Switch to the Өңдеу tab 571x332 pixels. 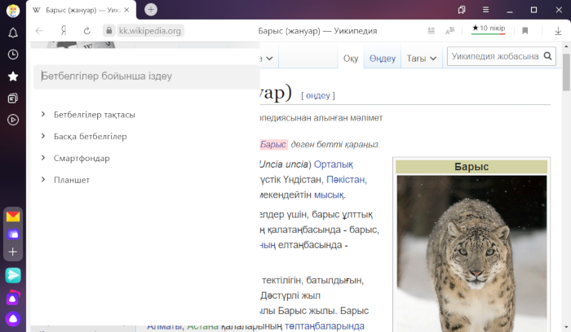click(383, 58)
